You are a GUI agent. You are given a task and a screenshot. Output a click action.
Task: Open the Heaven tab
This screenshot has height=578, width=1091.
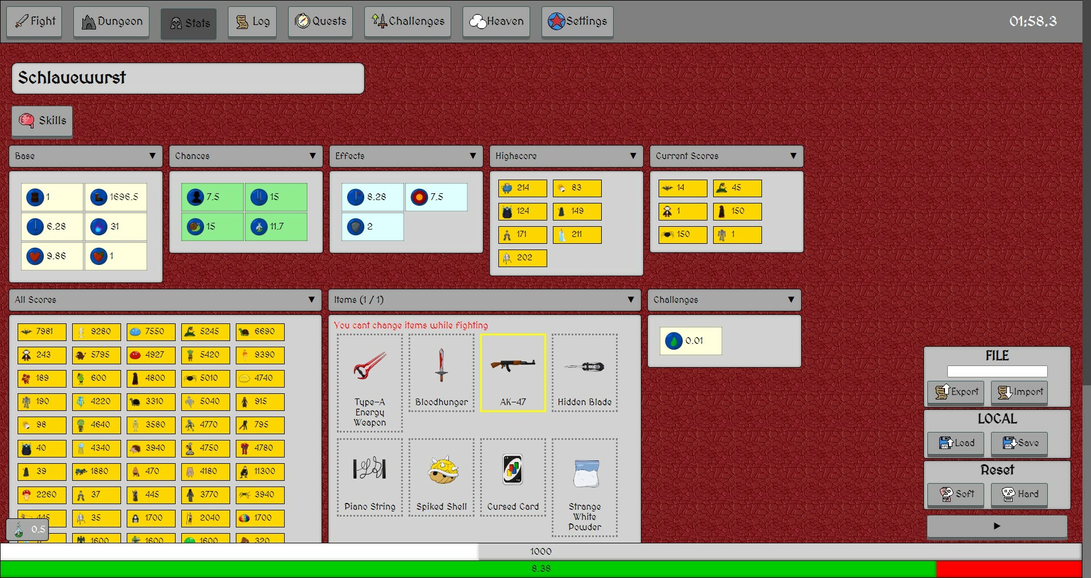(495, 21)
